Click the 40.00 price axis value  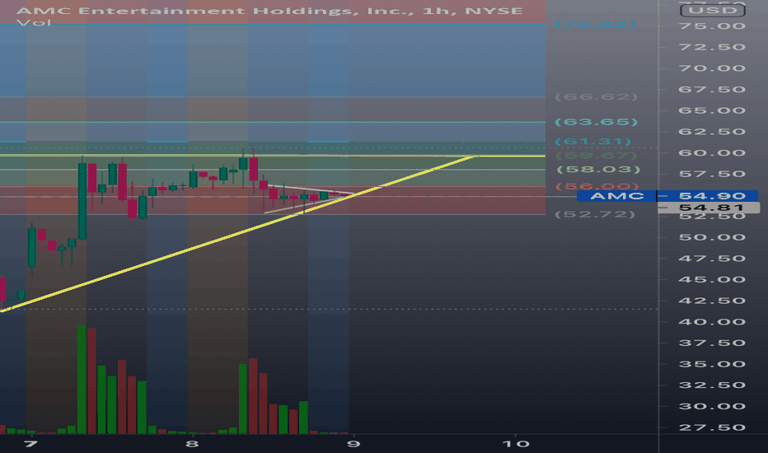pyautogui.click(x=712, y=322)
